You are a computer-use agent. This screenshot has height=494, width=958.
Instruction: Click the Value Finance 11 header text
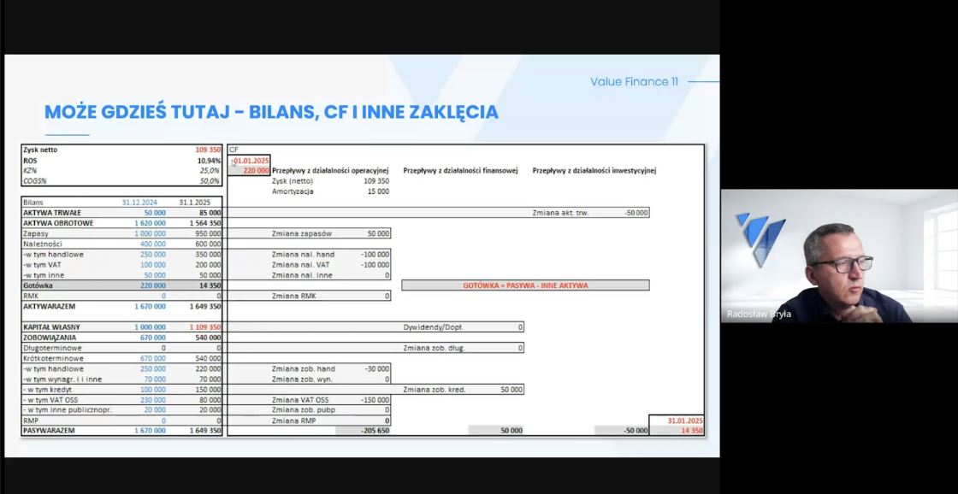pyautogui.click(x=634, y=82)
